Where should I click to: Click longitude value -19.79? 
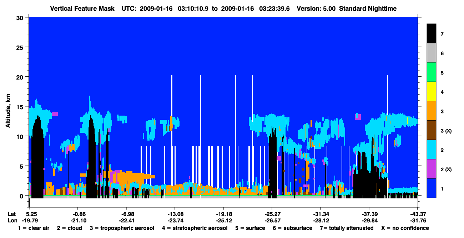pos(29,220)
